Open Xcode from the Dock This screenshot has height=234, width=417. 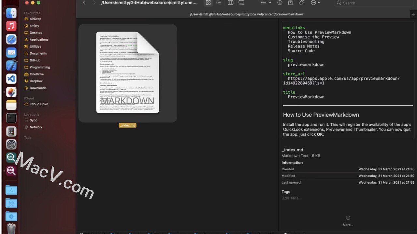point(11,65)
